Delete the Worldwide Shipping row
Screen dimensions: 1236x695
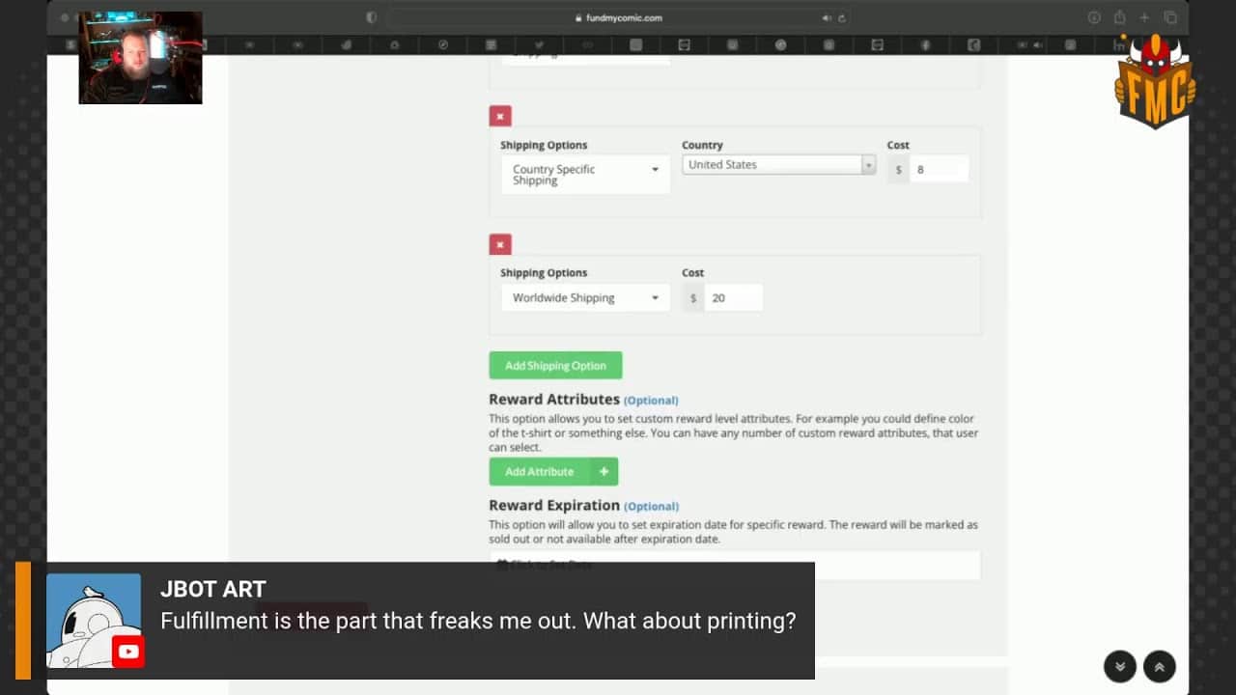pyautogui.click(x=499, y=244)
